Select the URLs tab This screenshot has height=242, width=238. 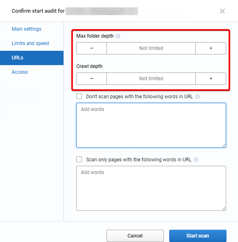[x=32, y=58]
